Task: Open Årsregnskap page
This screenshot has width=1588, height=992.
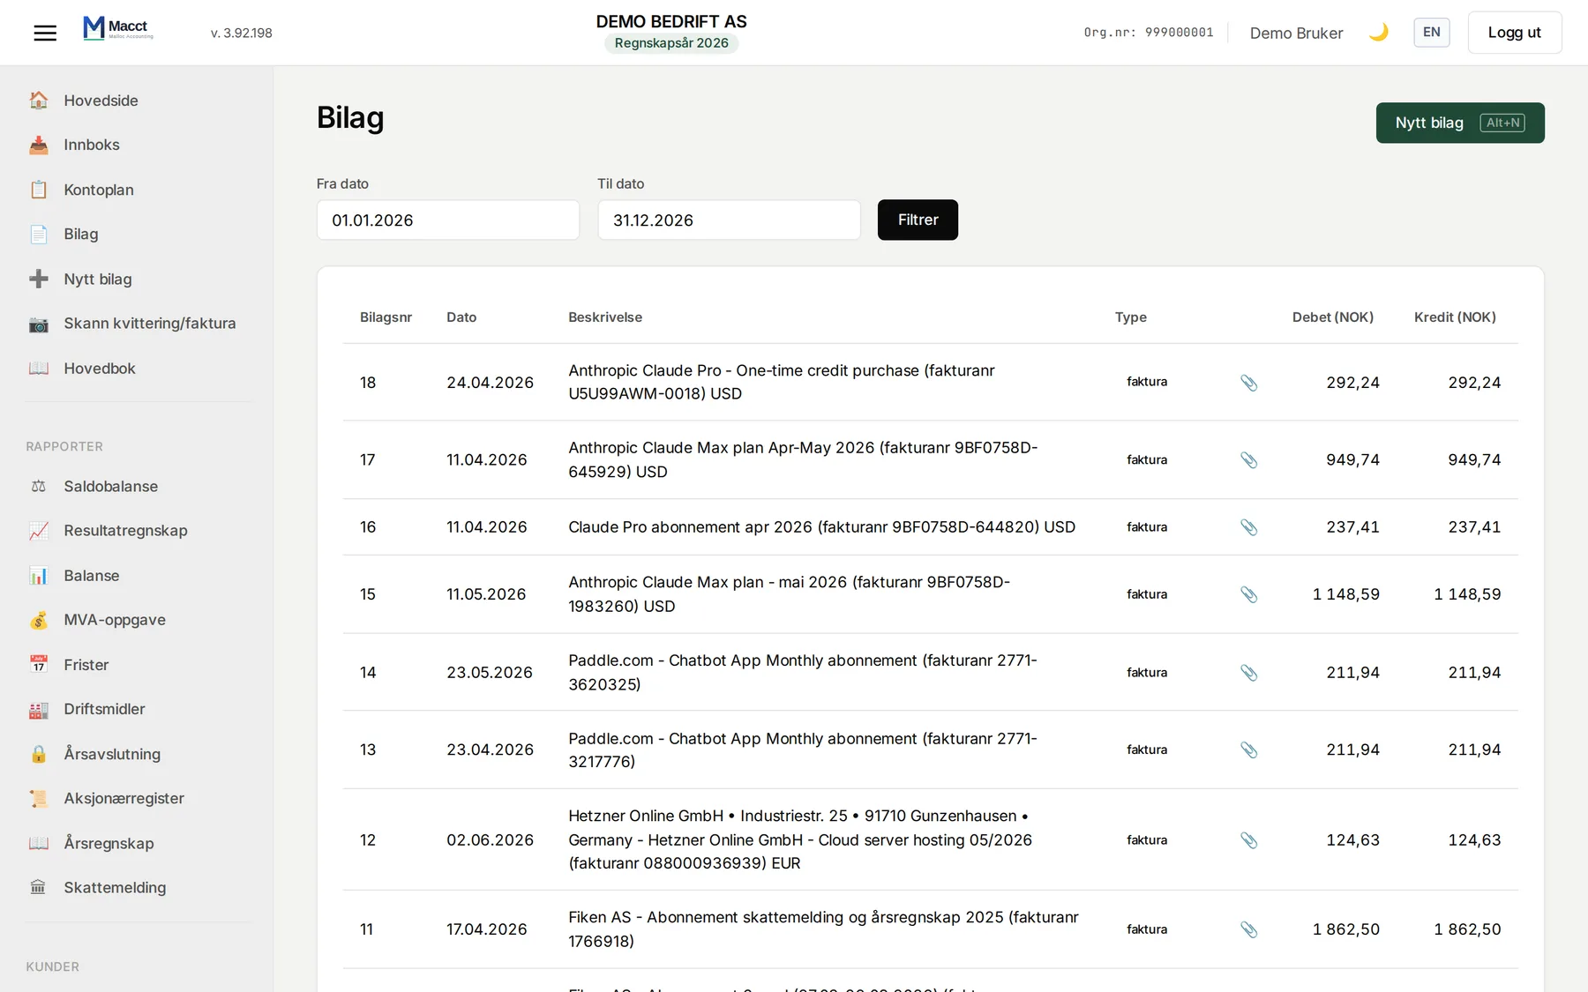Action: [109, 843]
